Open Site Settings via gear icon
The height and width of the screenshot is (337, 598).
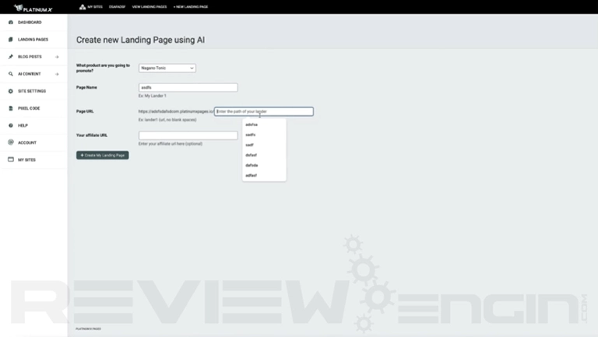click(11, 91)
